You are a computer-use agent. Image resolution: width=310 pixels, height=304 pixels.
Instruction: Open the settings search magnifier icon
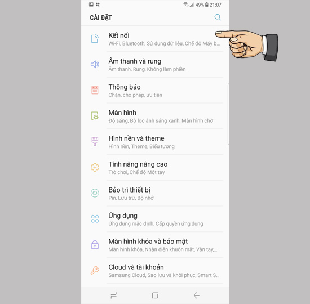click(218, 17)
